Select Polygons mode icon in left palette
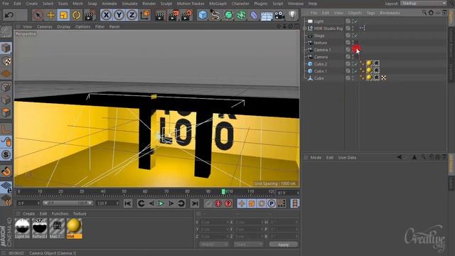Screen dimensions: 455x256 click(x=6, y=112)
